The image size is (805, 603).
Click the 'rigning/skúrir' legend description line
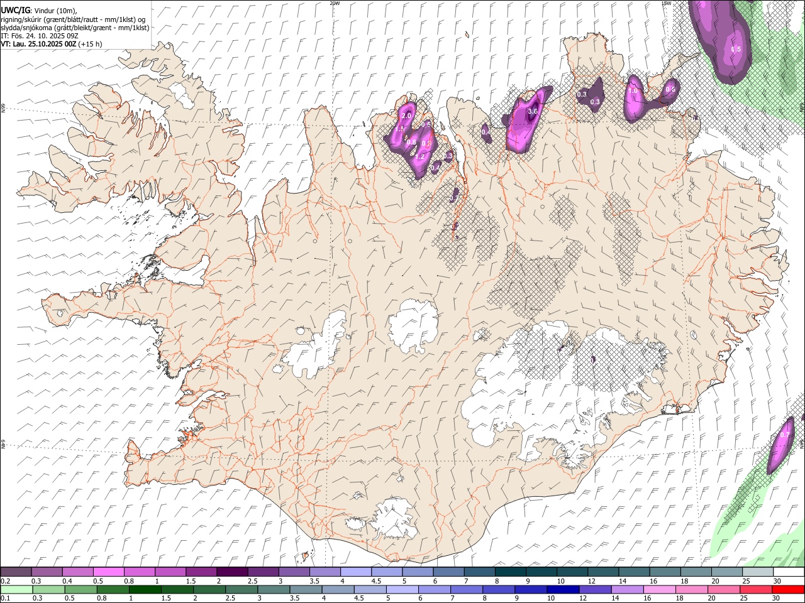point(74,19)
